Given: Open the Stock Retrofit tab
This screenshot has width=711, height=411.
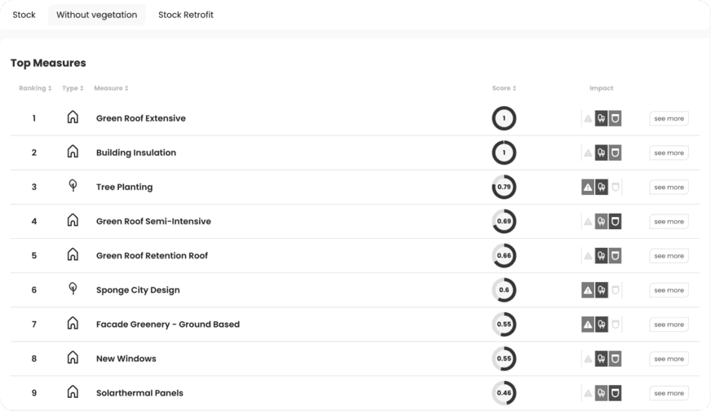Looking at the screenshot, I should [x=186, y=15].
